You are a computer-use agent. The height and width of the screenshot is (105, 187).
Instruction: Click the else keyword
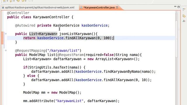pos(31,76)
